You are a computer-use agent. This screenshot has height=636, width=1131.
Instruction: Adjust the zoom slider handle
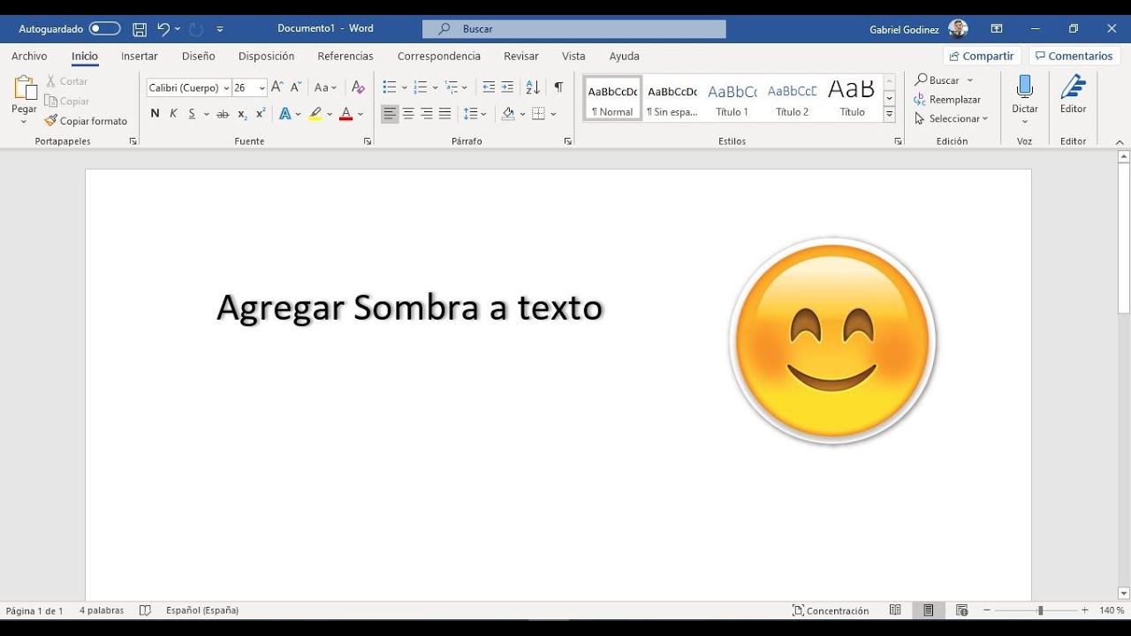click(1040, 610)
